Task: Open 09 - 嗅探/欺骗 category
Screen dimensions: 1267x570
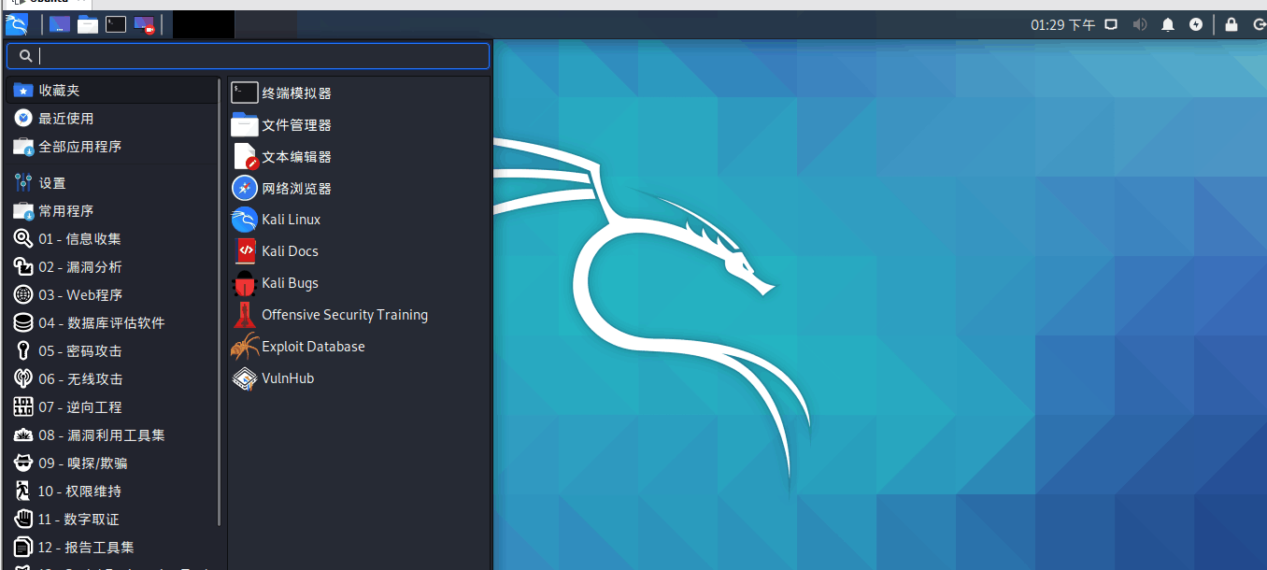Action: pos(112,463)
